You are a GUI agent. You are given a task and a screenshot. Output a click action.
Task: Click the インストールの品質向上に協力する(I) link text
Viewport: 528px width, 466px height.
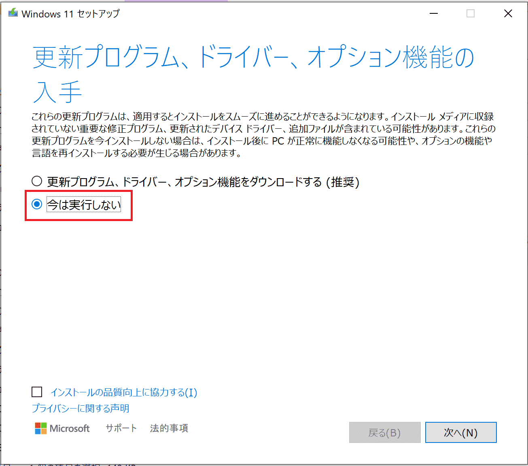[124, 392]
